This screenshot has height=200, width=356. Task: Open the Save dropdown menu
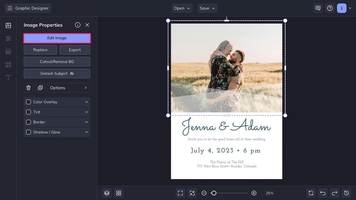coord(207,8)
